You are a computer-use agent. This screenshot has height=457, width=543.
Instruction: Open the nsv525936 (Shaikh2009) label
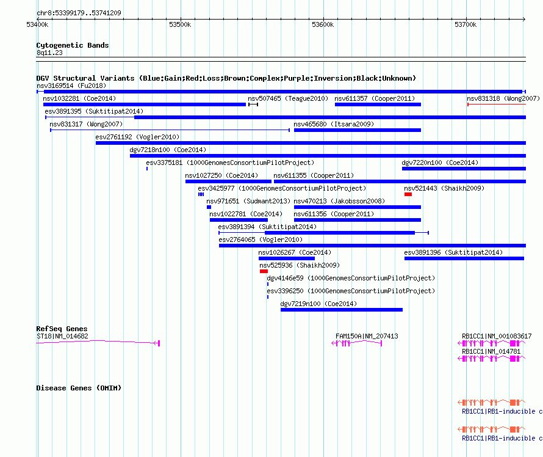click(300, 265)
